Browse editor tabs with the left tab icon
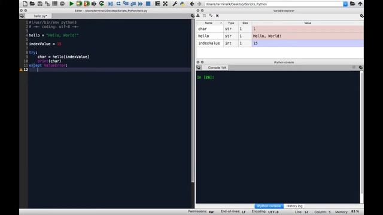The height and width of the screenshot is (215, 383). pos(22,16)
